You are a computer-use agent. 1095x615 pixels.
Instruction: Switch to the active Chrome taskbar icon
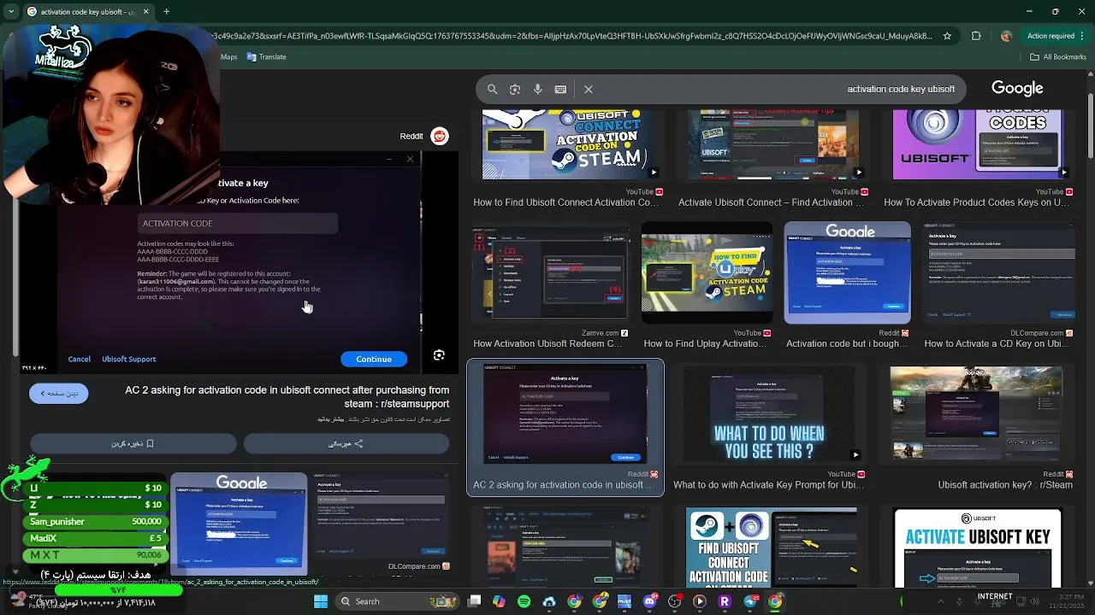pos(775,601)
